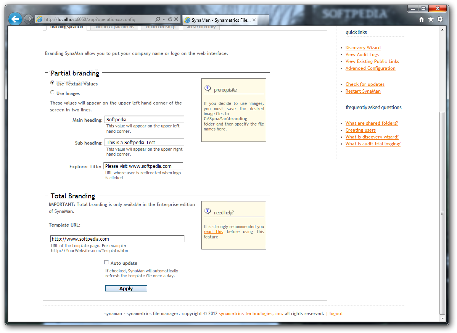Click the prerequisite help question icon
The height and width of the screenshot is (333, 457).
pyautogui.click(x=208, y=88)
